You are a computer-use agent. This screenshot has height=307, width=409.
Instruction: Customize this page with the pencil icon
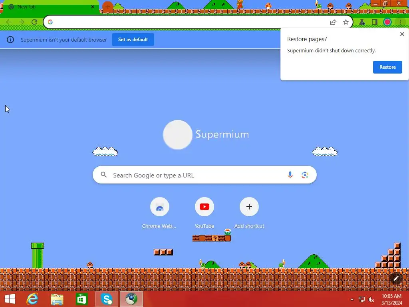(x=396, y=278)
